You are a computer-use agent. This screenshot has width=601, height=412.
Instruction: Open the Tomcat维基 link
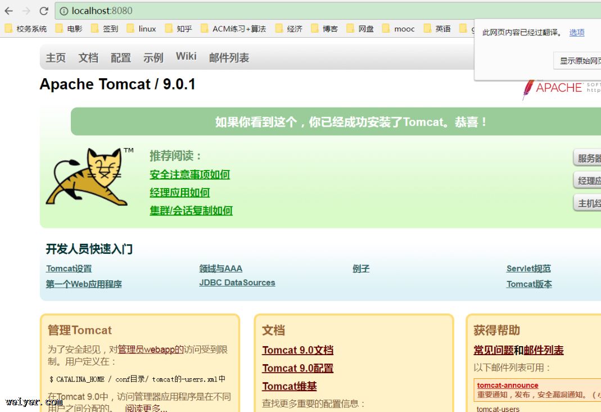coord(290,386)
